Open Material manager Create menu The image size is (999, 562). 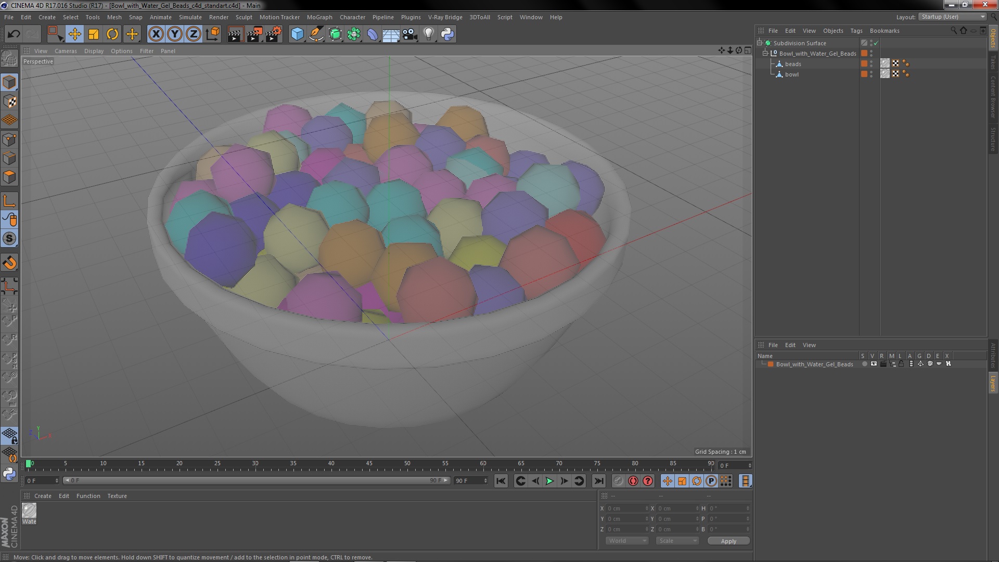tap(43, 496)
